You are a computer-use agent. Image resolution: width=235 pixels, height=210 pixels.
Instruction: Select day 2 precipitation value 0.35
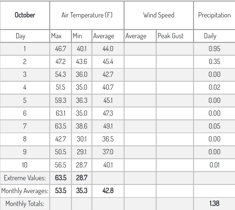[x=214, y=62]
